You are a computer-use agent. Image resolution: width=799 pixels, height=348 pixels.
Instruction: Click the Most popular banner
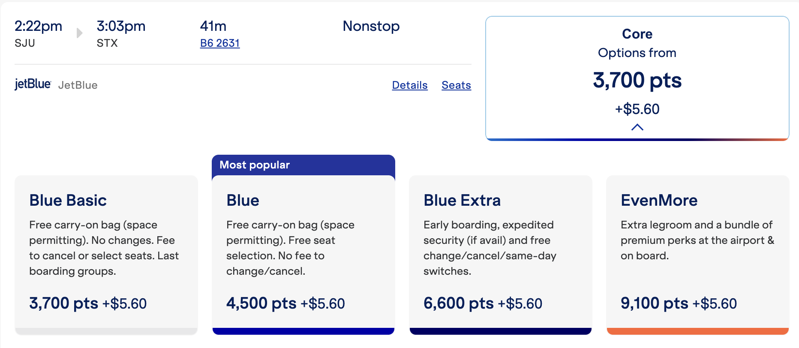255,165
